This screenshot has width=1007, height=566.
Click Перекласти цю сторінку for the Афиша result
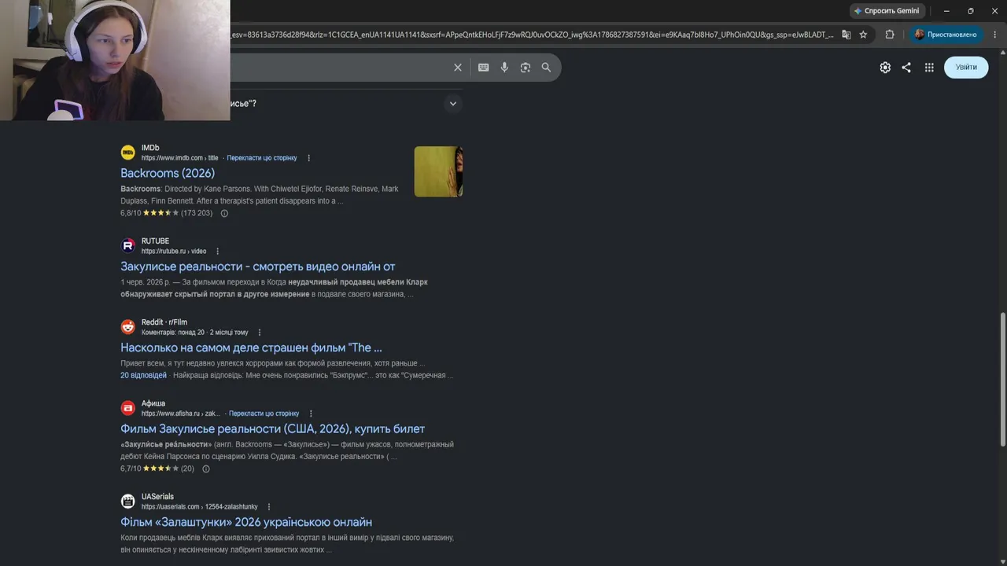264,413
